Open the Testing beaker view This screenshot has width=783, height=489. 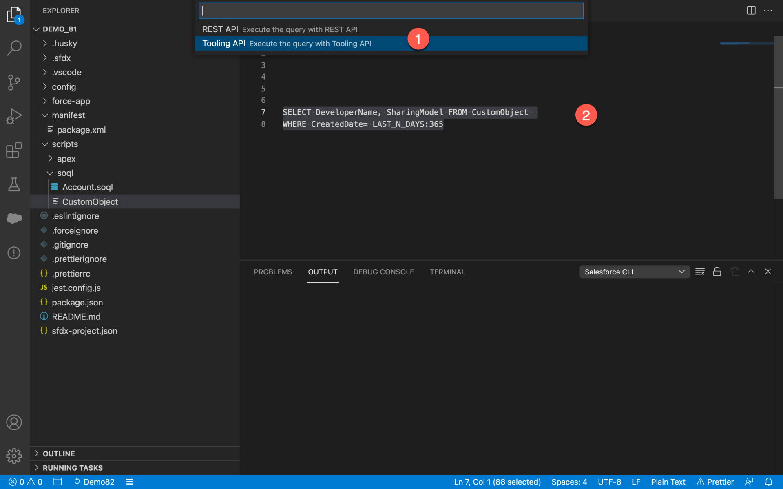(x=15, y=184)
